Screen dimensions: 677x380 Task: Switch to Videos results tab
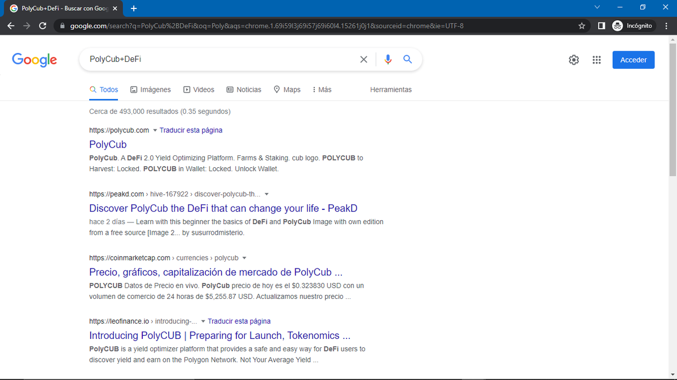coord(199,90)
